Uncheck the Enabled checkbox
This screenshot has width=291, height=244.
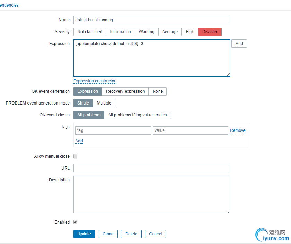75,222
